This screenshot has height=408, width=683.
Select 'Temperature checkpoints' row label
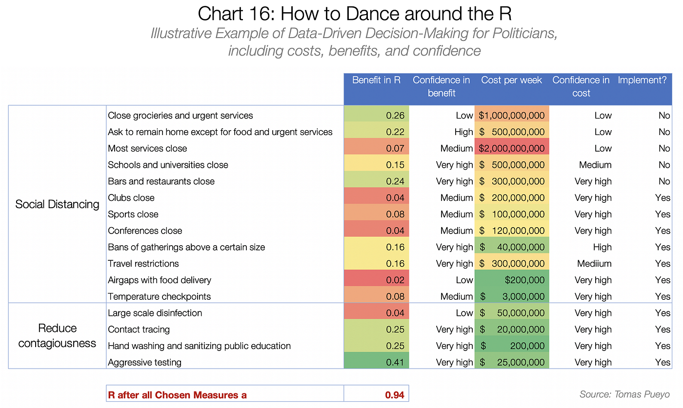tap(160, 296)
